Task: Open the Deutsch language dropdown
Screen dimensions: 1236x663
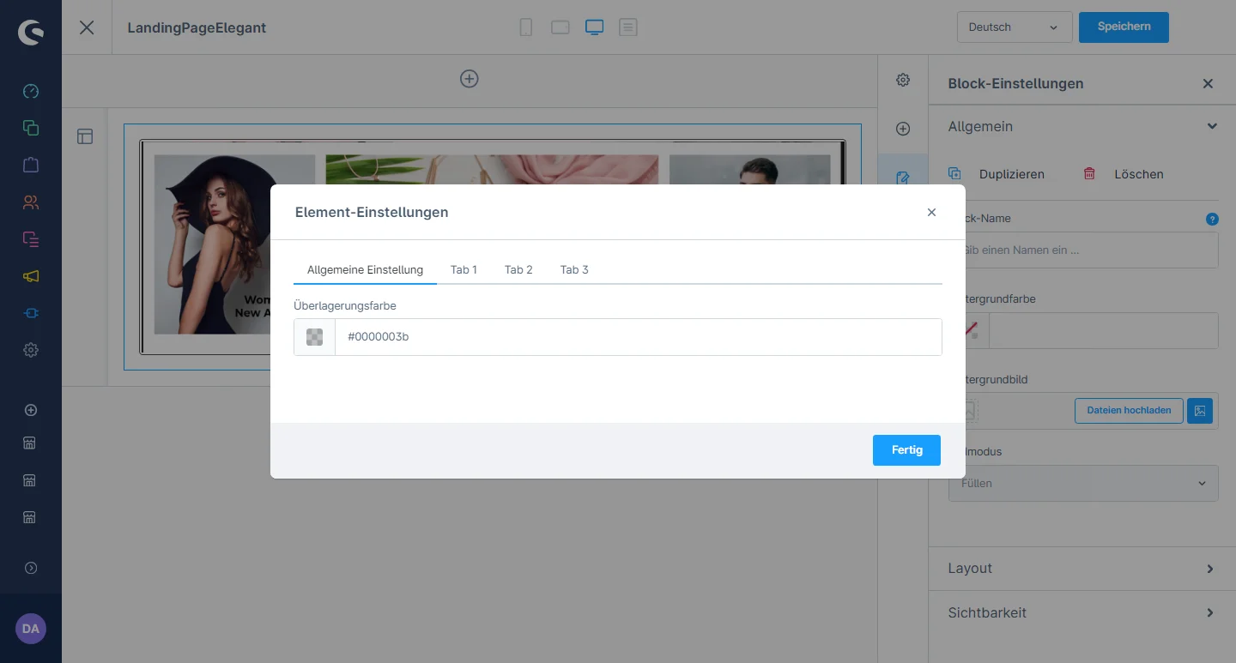Action: click(x=1014, y=27)
